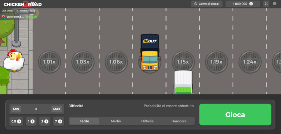The height and width of the screenshot is (134, 281).
Task: Choose the 2 $ quick bet
Action: [45, 121]
